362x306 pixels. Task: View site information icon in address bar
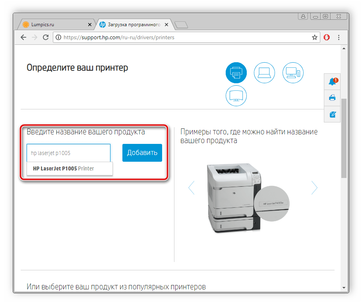58,37
